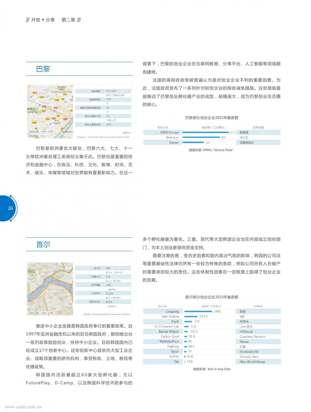Click the Carbon Eyed value '91.4'

pyautogui.click(x=192, y=336)
